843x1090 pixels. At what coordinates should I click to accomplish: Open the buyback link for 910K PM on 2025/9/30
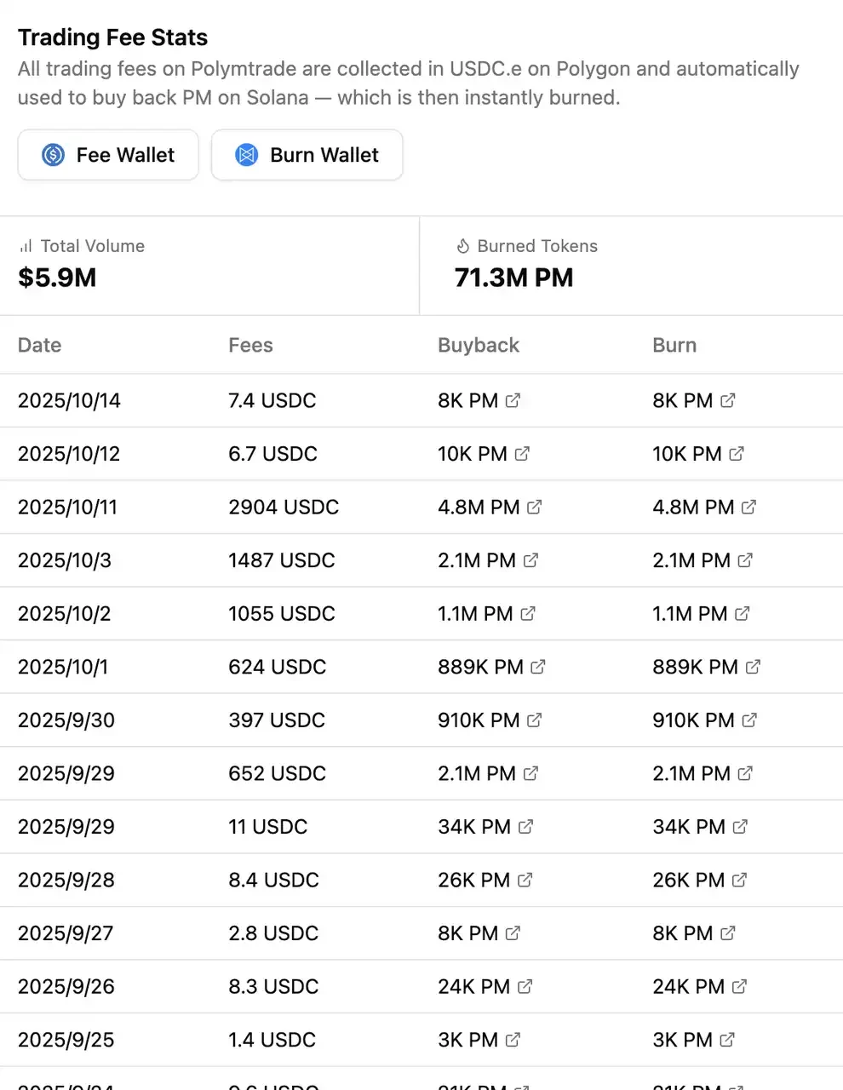[533, 720]
